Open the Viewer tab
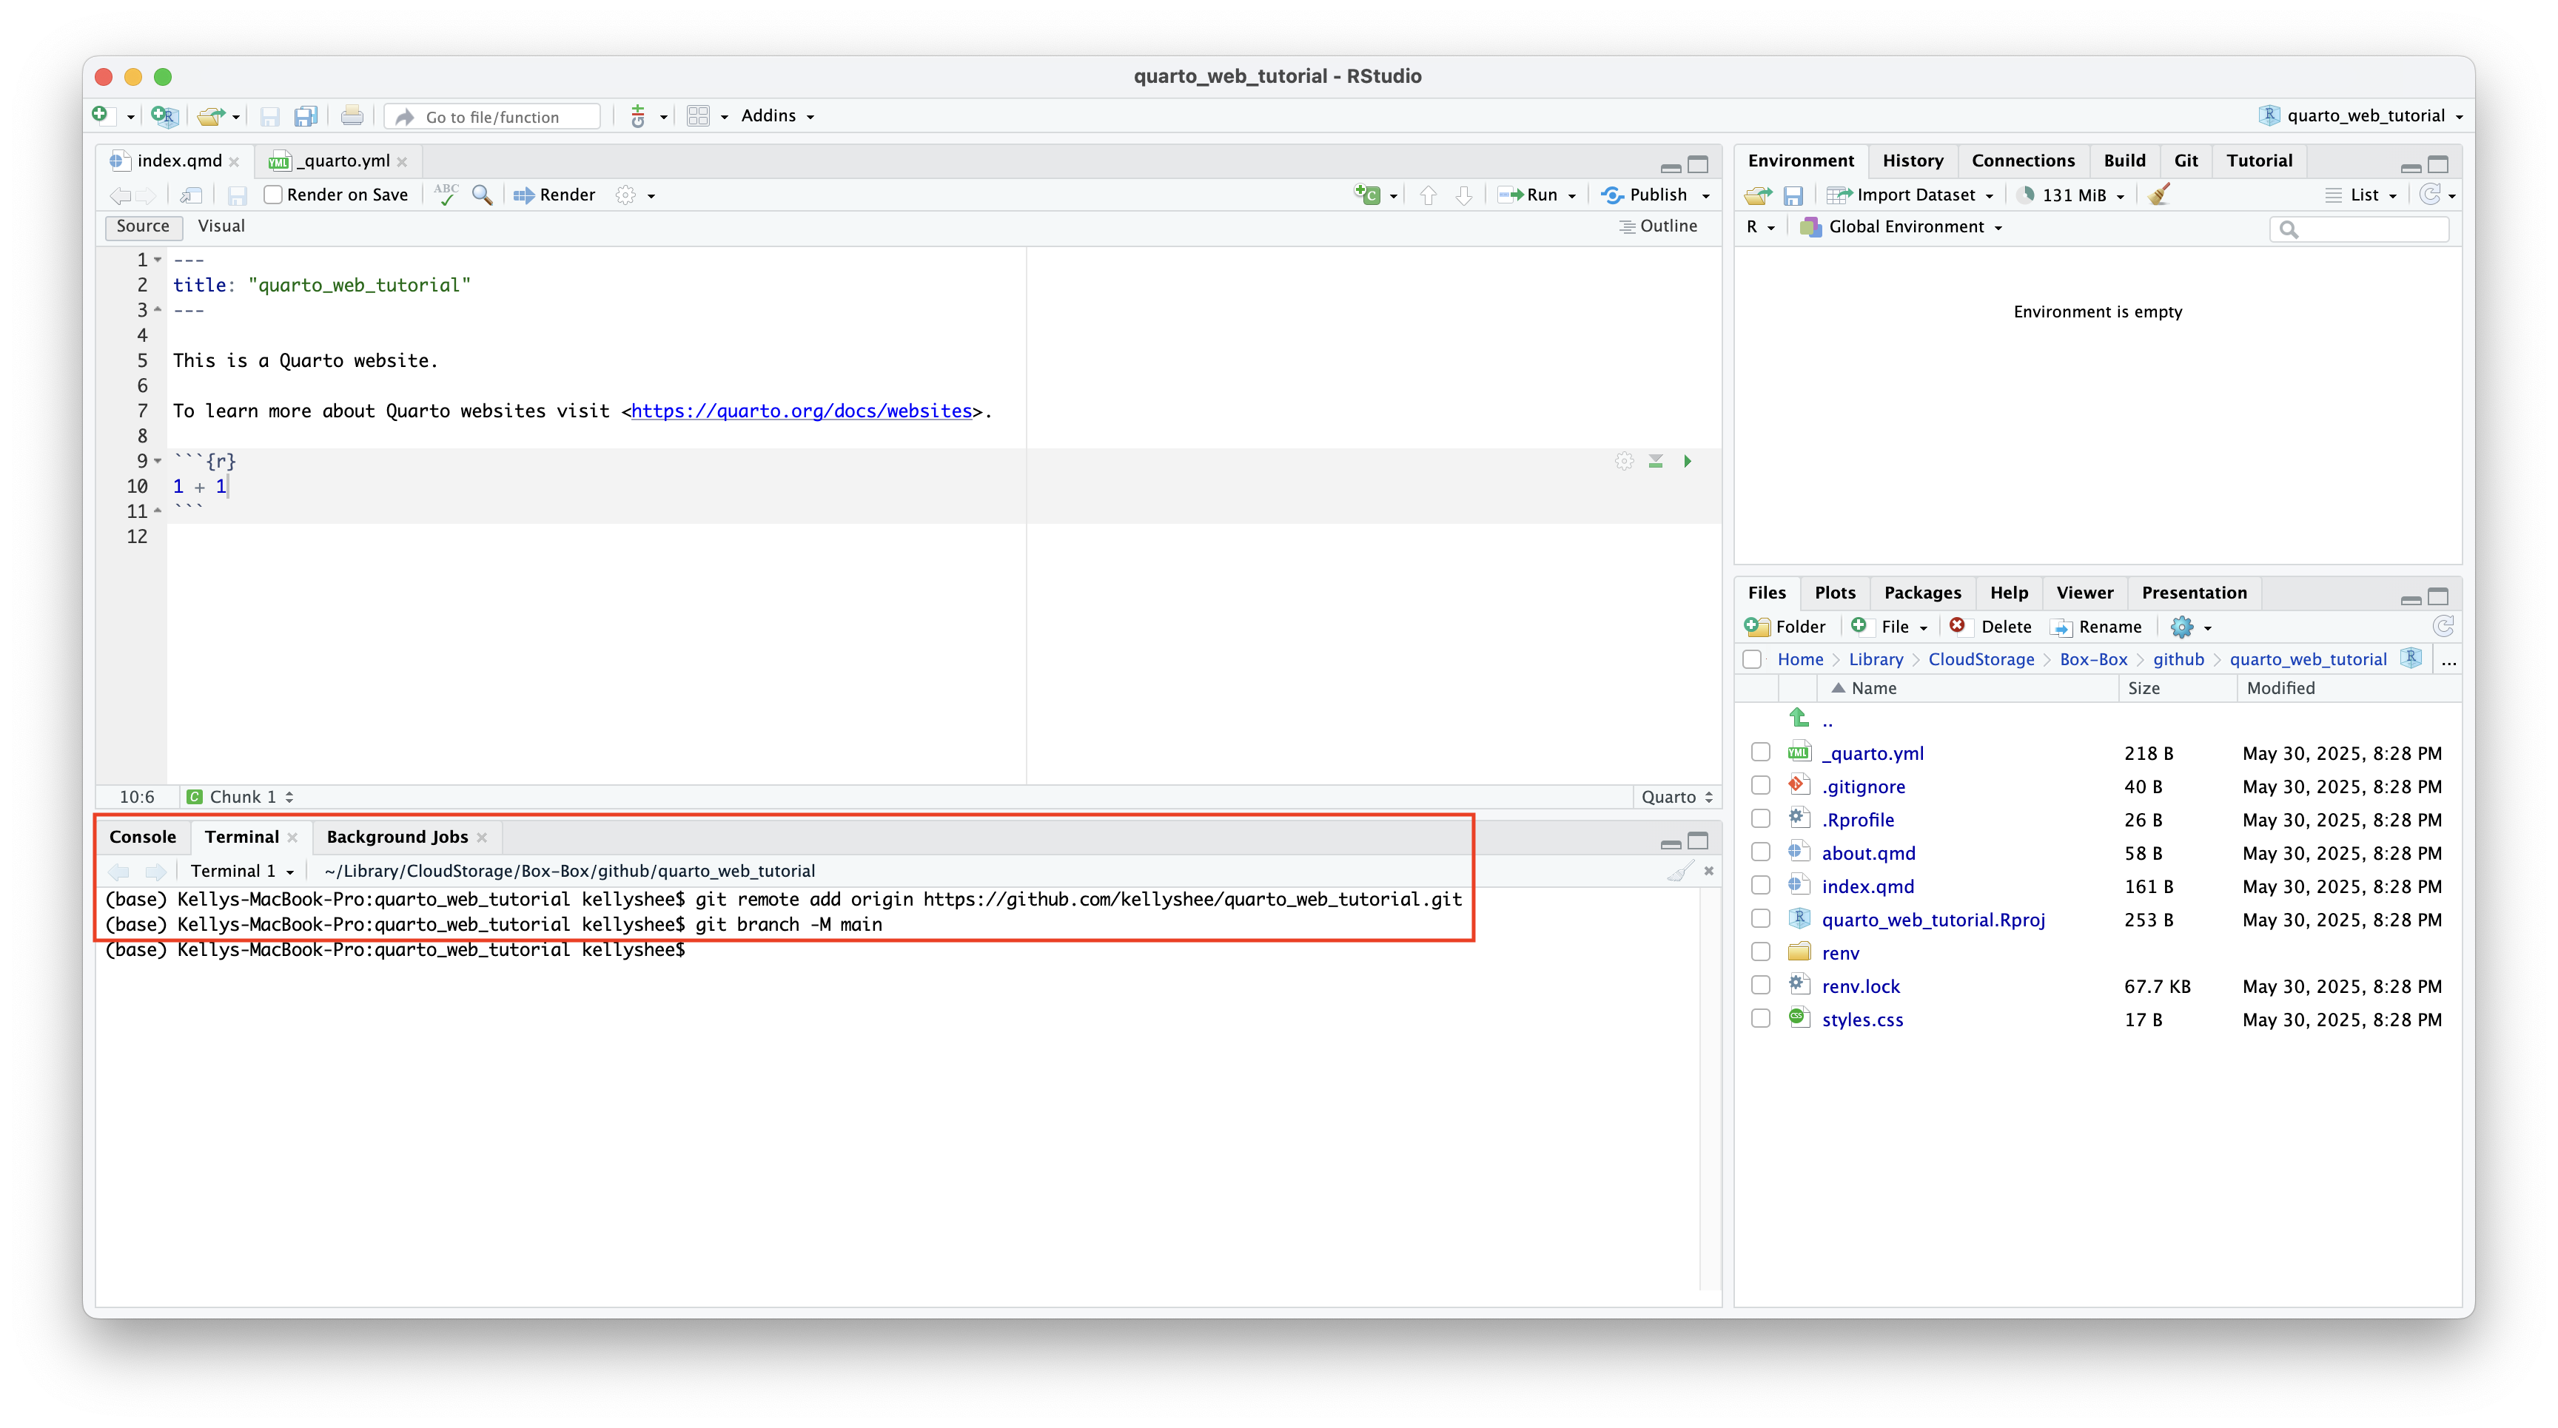Image resolution: width=2558 pixels, height=1428 pixels. [x=2084, y=593]
